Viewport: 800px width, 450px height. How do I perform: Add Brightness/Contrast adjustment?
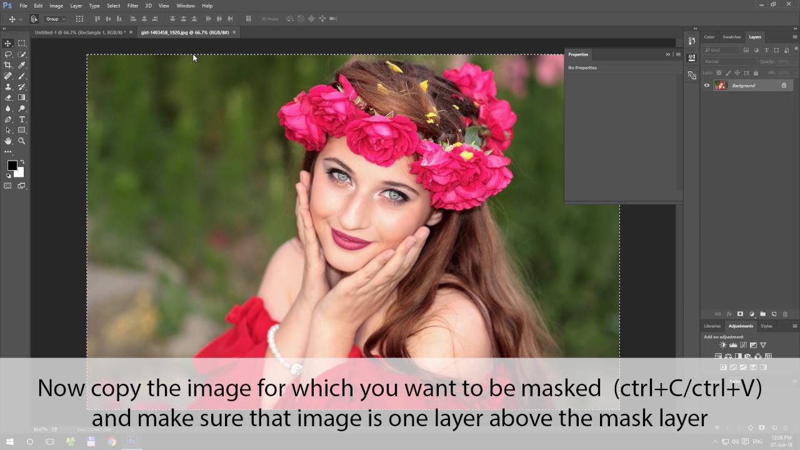tap(723, 345)
